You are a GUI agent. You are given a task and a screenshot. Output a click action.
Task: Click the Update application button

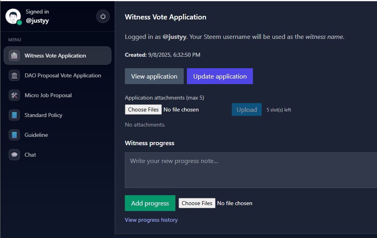[x=220, y=76]
